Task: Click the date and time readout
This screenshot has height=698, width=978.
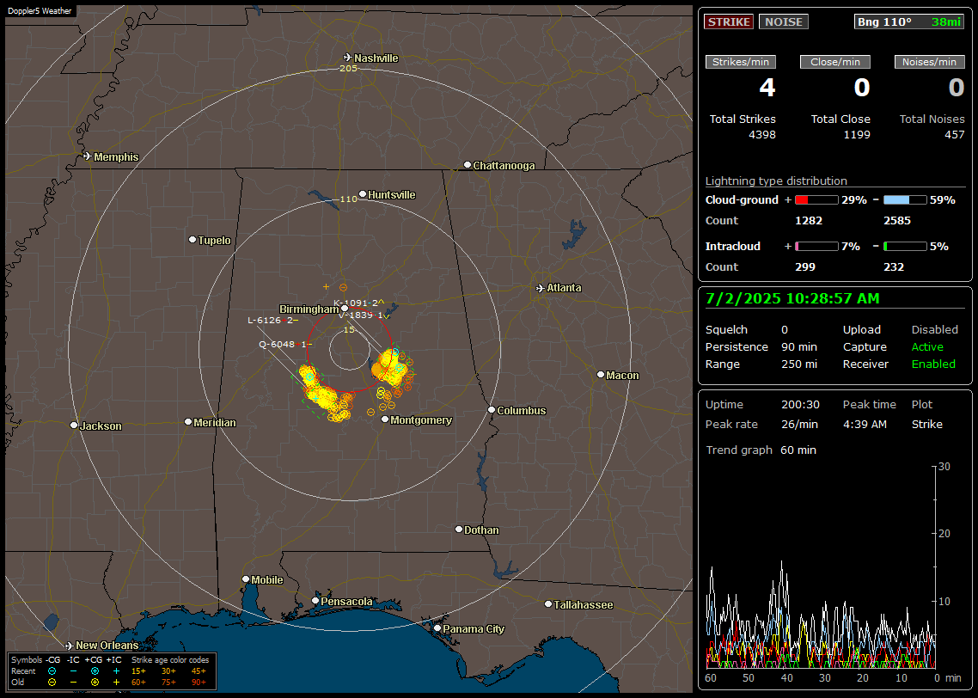Action: (x=792, y=298)
